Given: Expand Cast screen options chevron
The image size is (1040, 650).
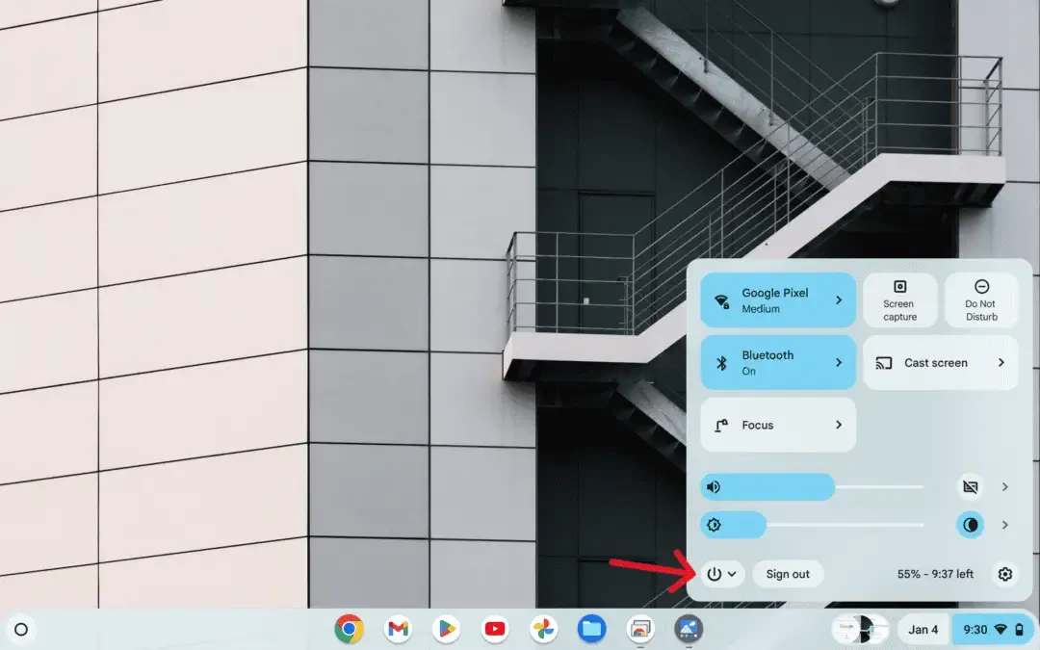Looking at the screenshot, I should [x=1001, y=363].
